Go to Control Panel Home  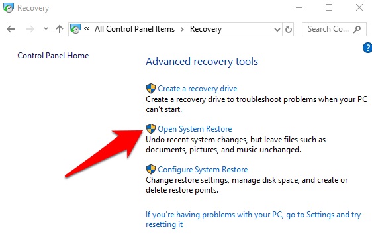(53, 56)
